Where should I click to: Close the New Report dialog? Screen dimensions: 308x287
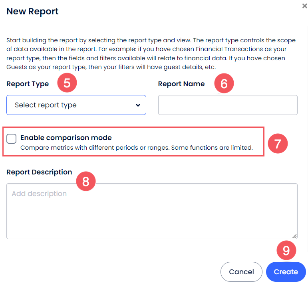pyautogui.click(x=305, y=6)
